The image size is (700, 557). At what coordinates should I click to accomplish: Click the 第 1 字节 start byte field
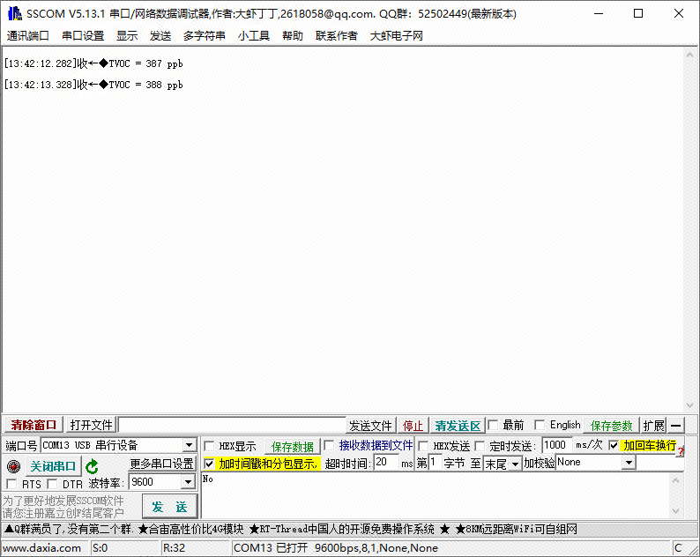coord(435,462)
